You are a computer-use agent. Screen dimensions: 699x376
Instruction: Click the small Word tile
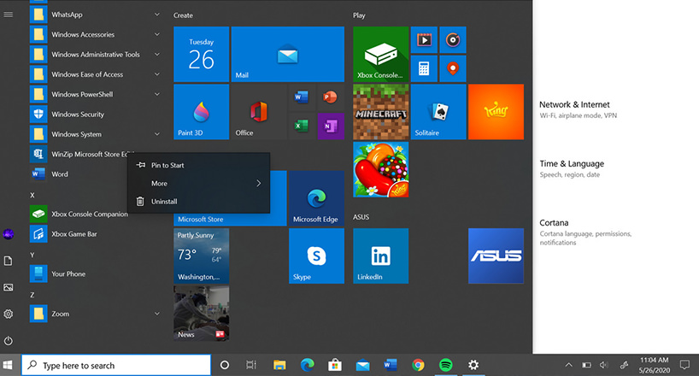302,97
